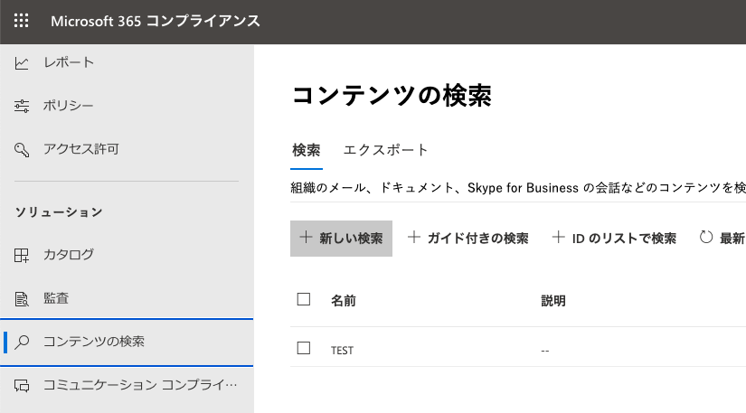Click the refresh icon beside 最新
The image size is (746, 413).
tap(706, 238)
